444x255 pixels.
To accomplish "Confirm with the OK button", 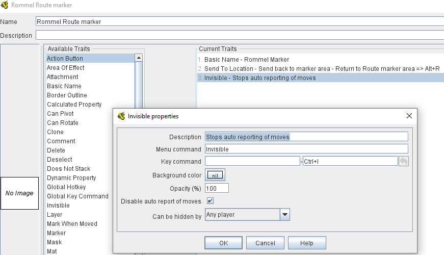I will (x=223, y=243).
